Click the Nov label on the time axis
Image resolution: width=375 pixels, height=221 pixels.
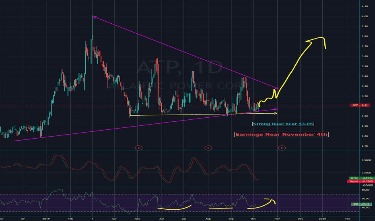277,219
